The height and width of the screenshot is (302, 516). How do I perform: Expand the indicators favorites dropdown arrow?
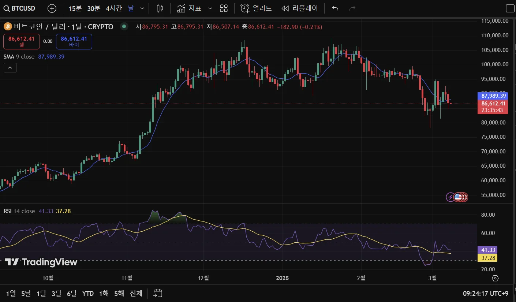coord(210,8)
